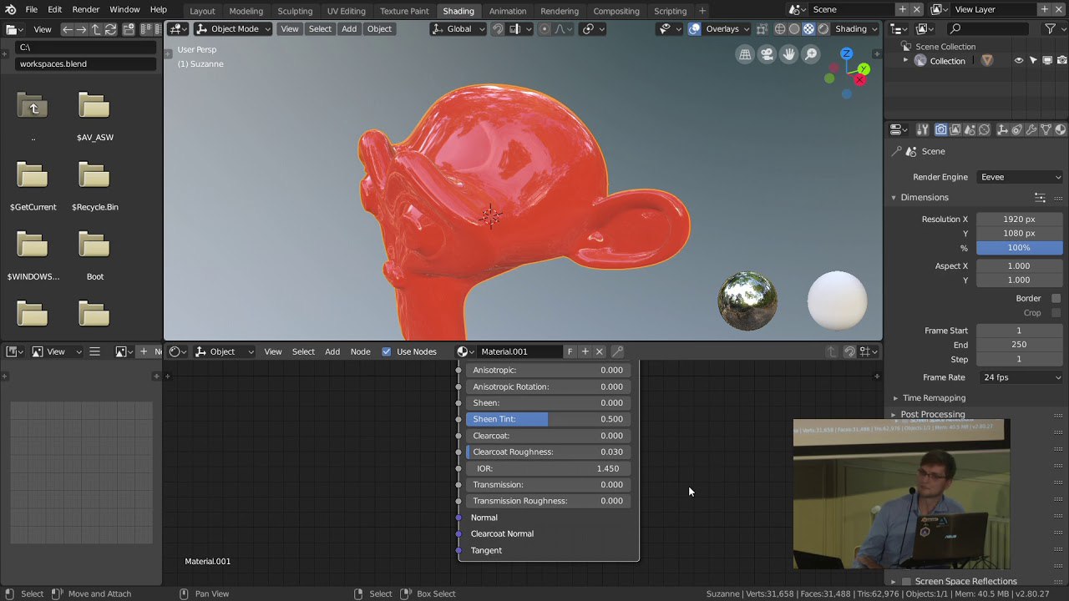Click the Sheen Tint slider
The width and height of the screenshot is (1069, 601).
pos(548,419)
